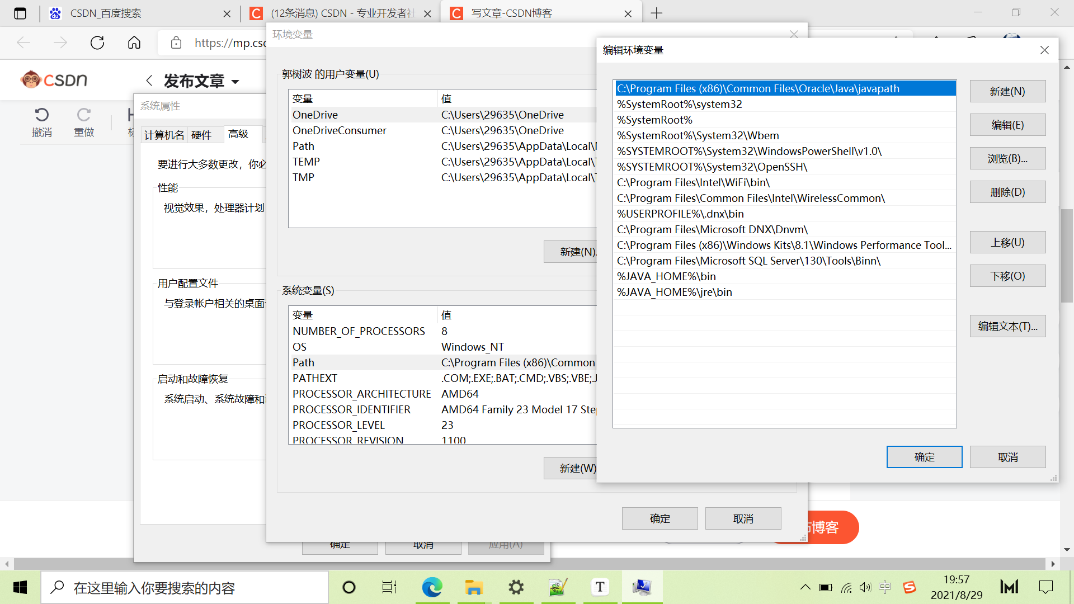Open Task View on taskbar
The image size is (1074, 604).
[389, 587]
